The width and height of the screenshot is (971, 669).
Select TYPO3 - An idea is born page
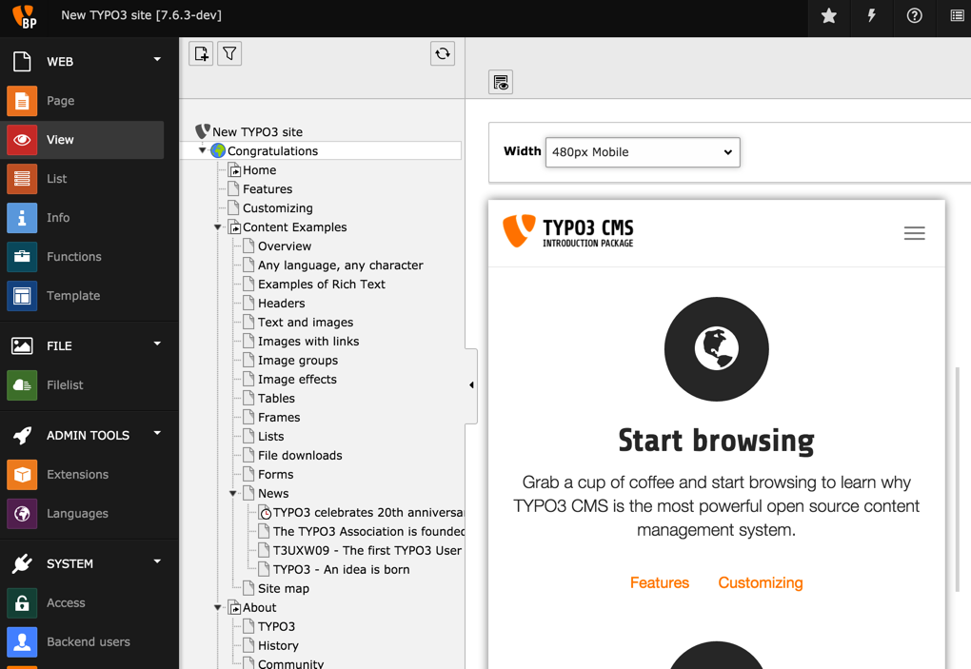click(x=341, y=570)
